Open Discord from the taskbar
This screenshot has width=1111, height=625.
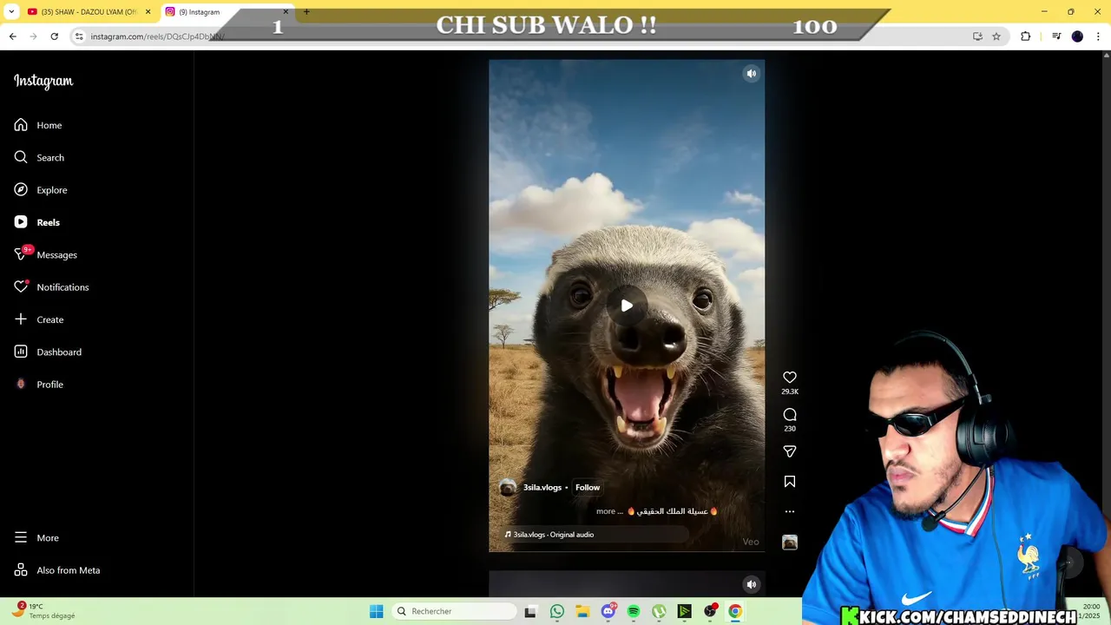[608, 611]
